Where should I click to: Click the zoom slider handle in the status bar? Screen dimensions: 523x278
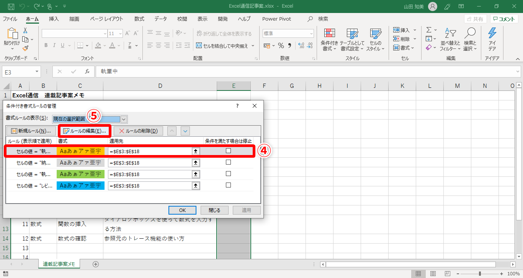tap(480, 274)
